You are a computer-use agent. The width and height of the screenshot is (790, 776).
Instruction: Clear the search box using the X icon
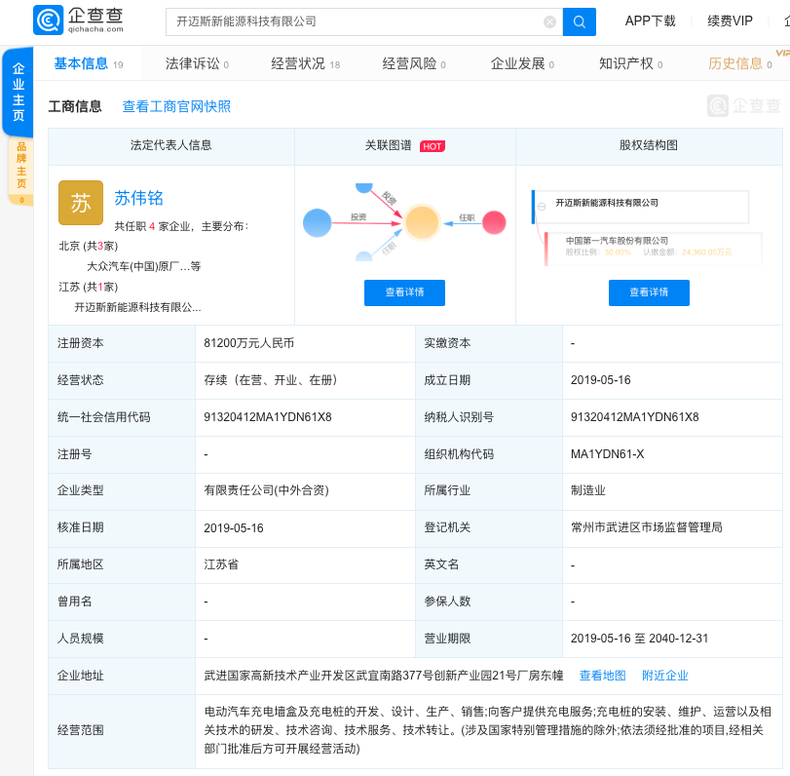pyautogui.click(x=548, y=21)
